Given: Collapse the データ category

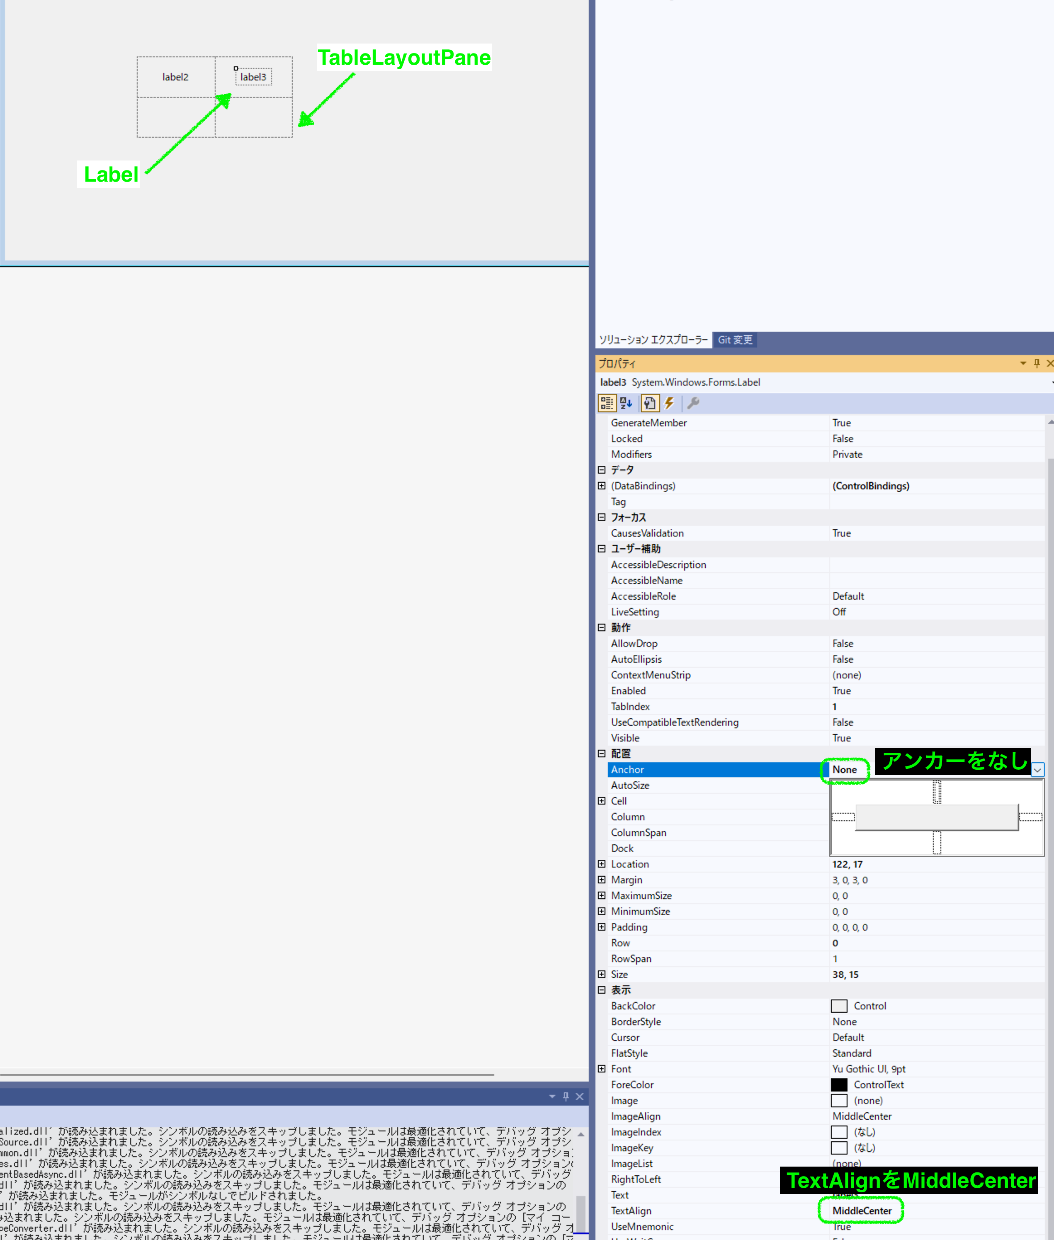Looking at the screenshot, I should click(602, 470).
